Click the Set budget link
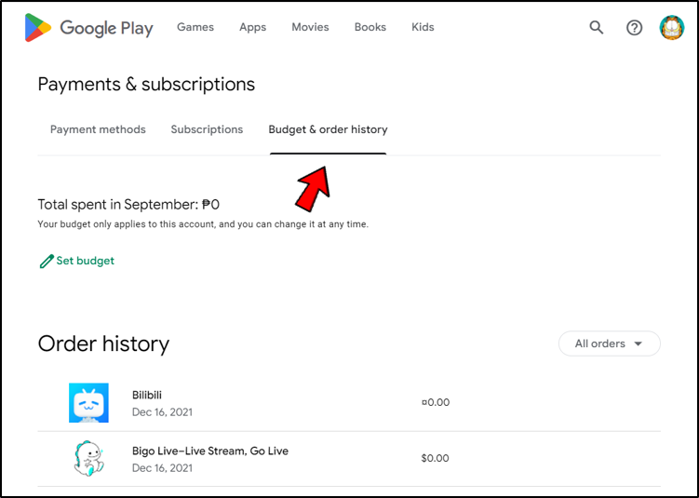699x498 pixels. (85, 261)
